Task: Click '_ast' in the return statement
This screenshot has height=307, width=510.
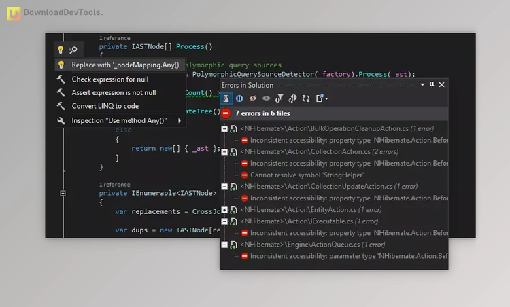Action: click(x=201, y=149)
